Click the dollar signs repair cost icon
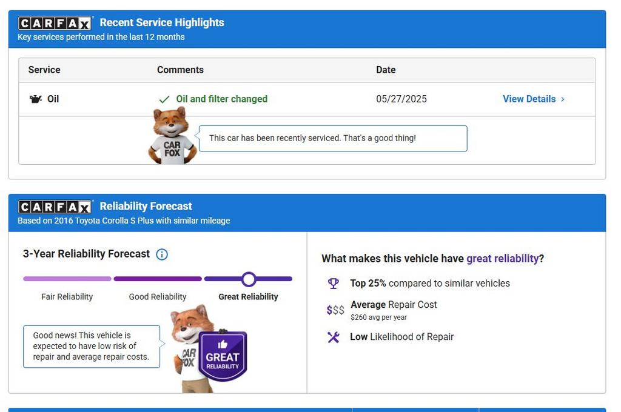 [335, 310]
